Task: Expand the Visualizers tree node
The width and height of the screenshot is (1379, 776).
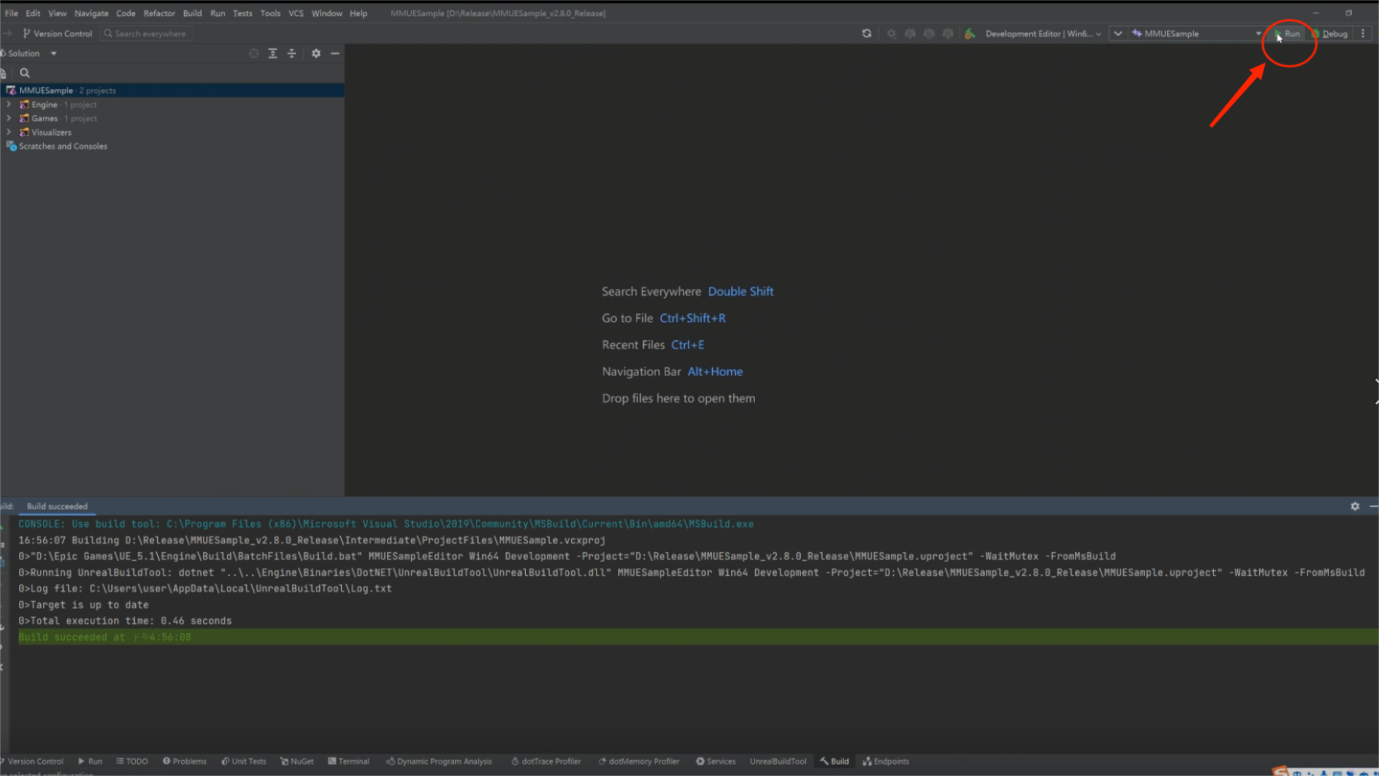Action: tap(9, 131)
